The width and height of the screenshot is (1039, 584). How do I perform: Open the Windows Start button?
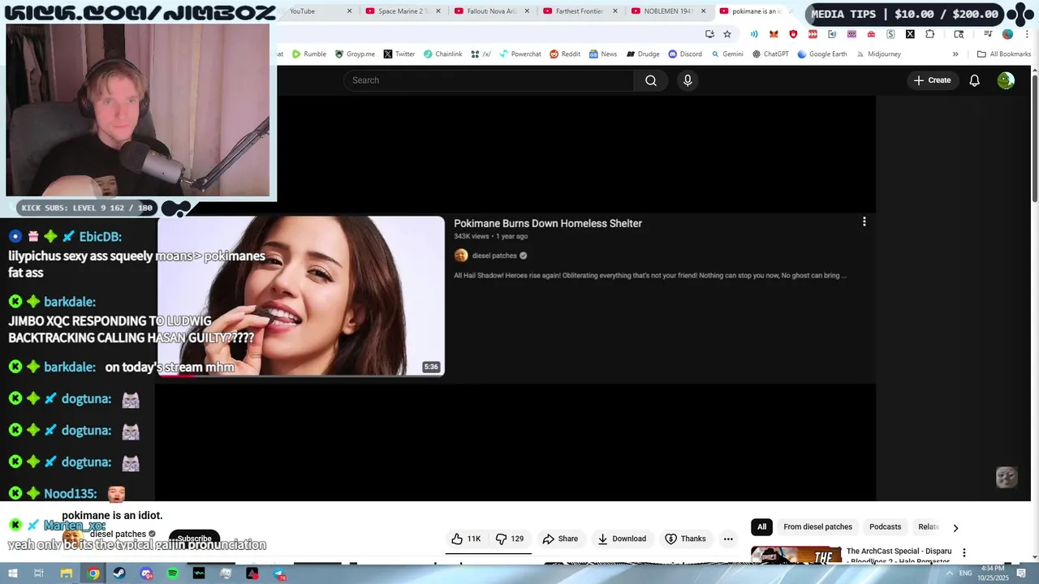coord(12,573)
